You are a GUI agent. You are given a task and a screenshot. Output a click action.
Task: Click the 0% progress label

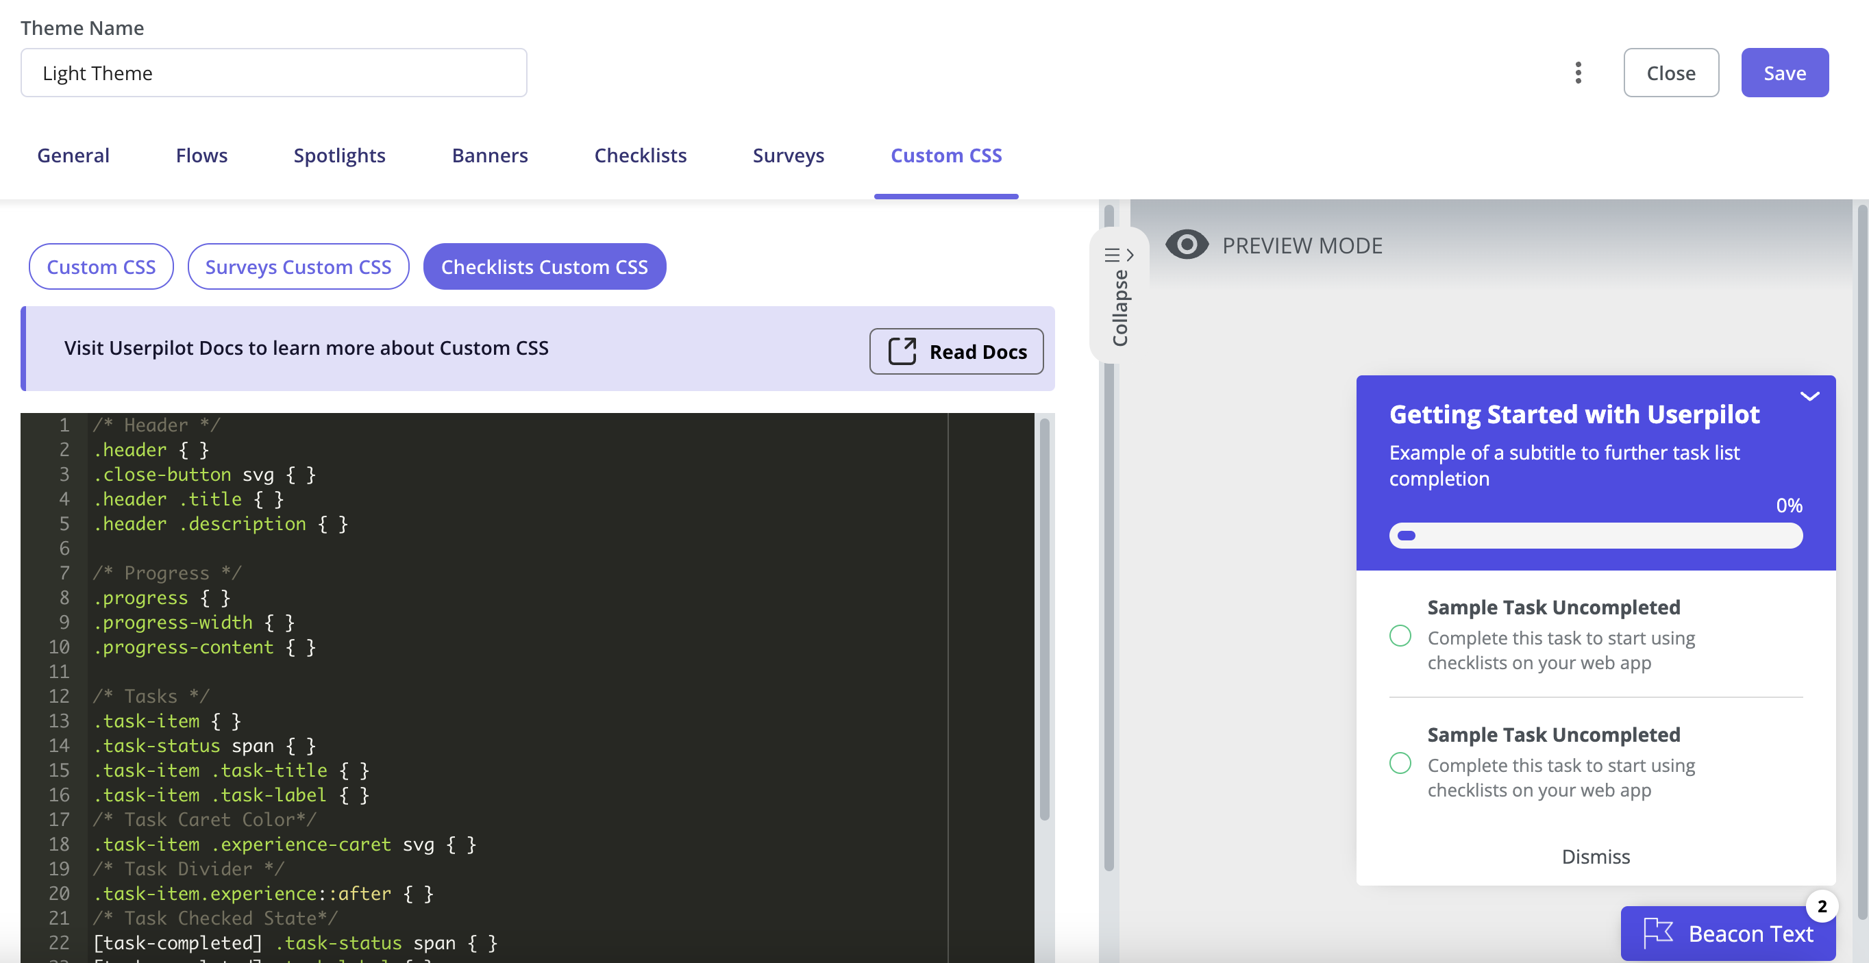pos(1790,505)
